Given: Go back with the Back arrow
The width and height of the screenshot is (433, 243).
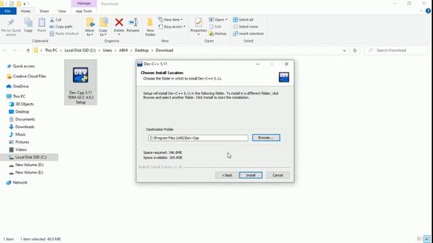Looking at the screenshot, I should tap(5, 51).
